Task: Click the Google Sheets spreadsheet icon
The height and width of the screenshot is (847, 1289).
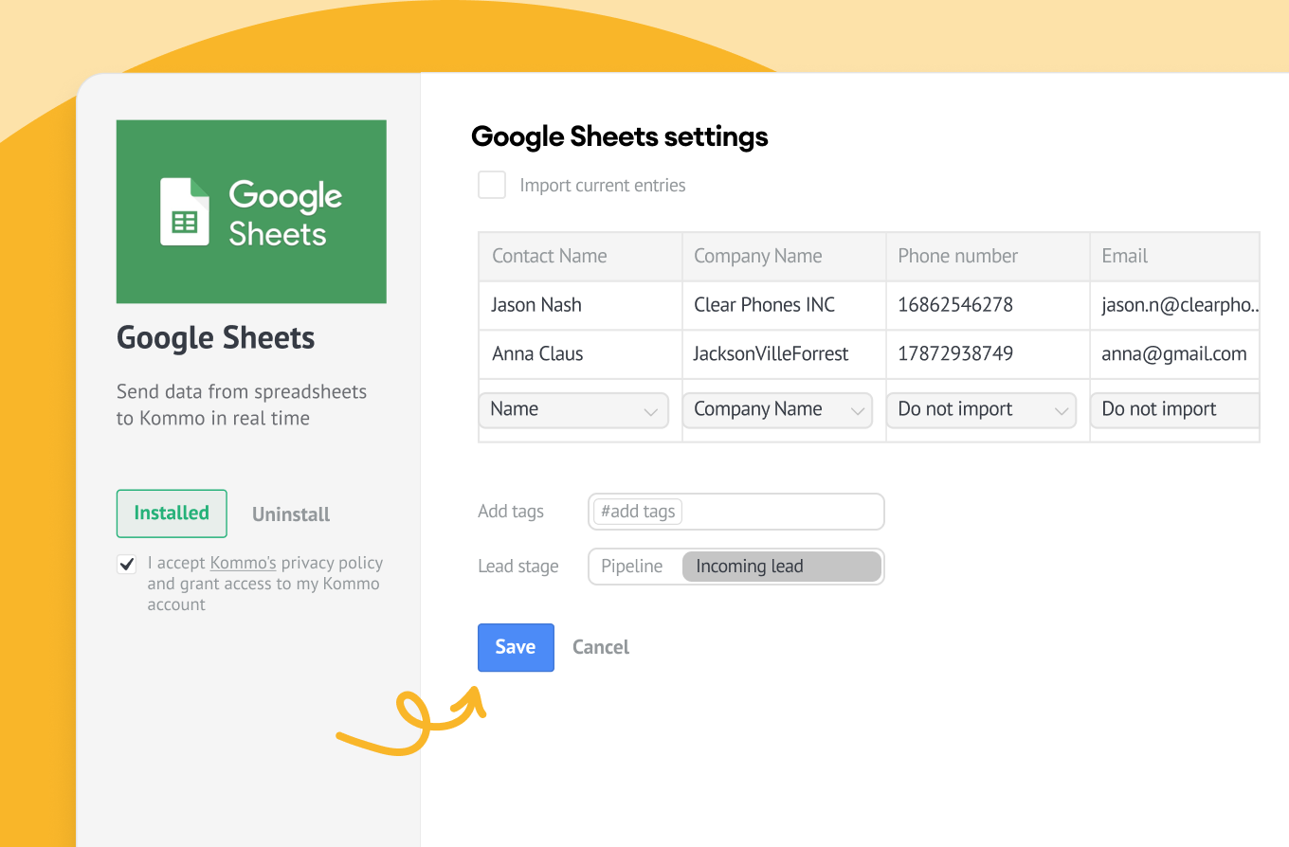Action: pyautogui.click(x=185, y=212)
